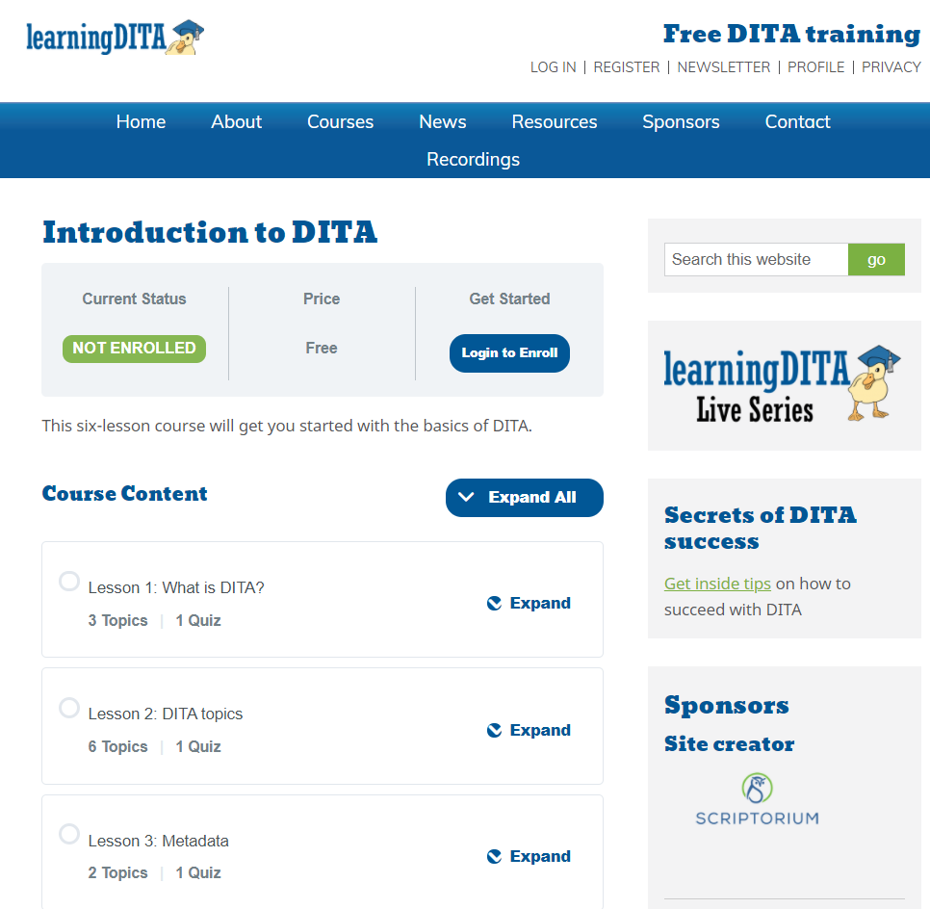Go to Courses in navigation bar
930x909 pixels.
coord(341,121)
